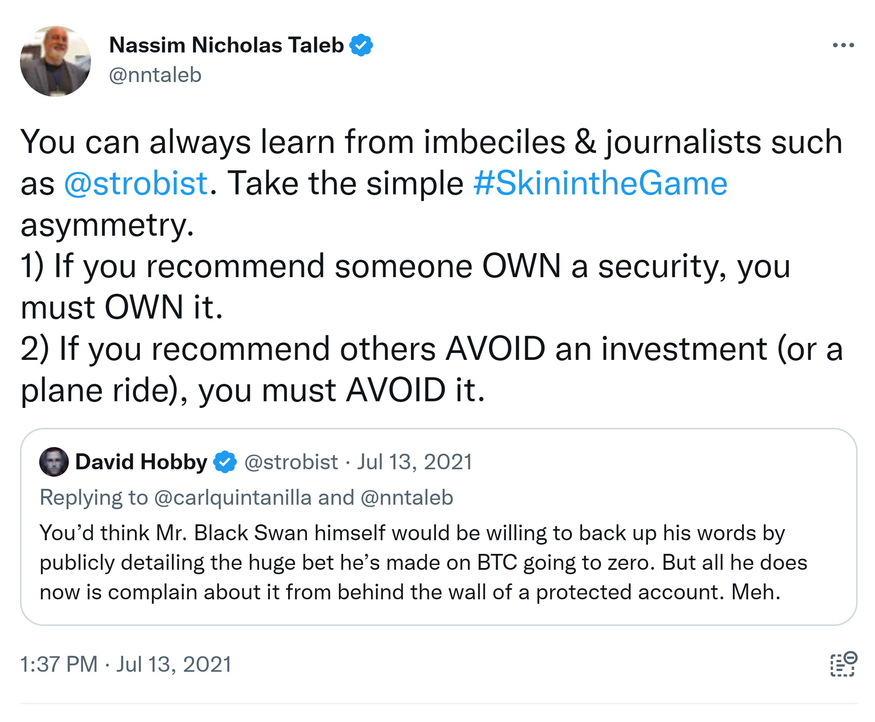Image resolution: width=875 pixels, height=722 pixels.
Task: Click the quoted tweet's "Jul 13, 2021" date
Action: point(414,462)
